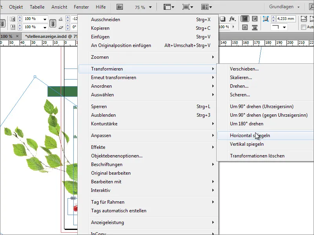Click the corner options icon
Image resolution: width=314 pixels, height=235 pixels.
pyautogui.click(x=266, y=19)
